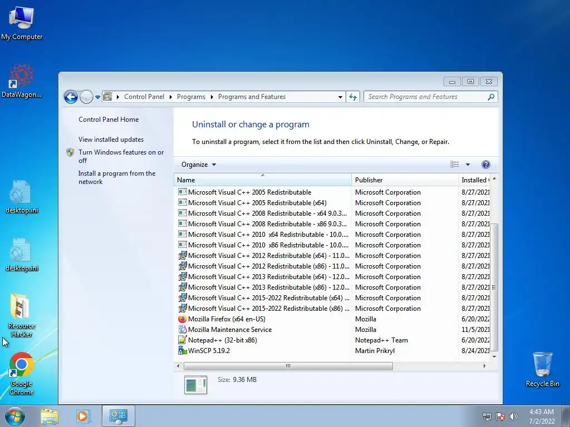
Task: Select the lower desktop.ini file icon
Action: [x=22, y=255]
